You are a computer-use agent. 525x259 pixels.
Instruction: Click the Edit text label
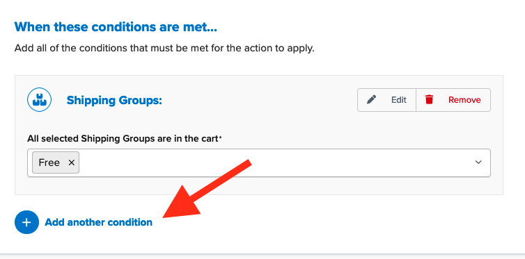399,100
